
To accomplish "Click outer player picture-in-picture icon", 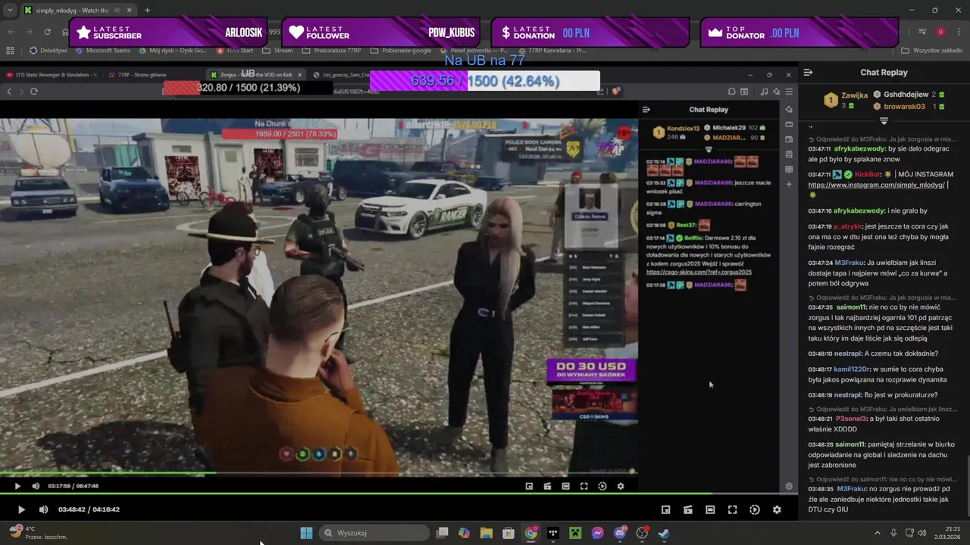I will [x=665, y=509].
